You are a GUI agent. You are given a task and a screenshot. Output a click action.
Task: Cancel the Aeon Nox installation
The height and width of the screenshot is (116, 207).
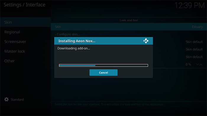pyautogui.click(x=103, y=72)
